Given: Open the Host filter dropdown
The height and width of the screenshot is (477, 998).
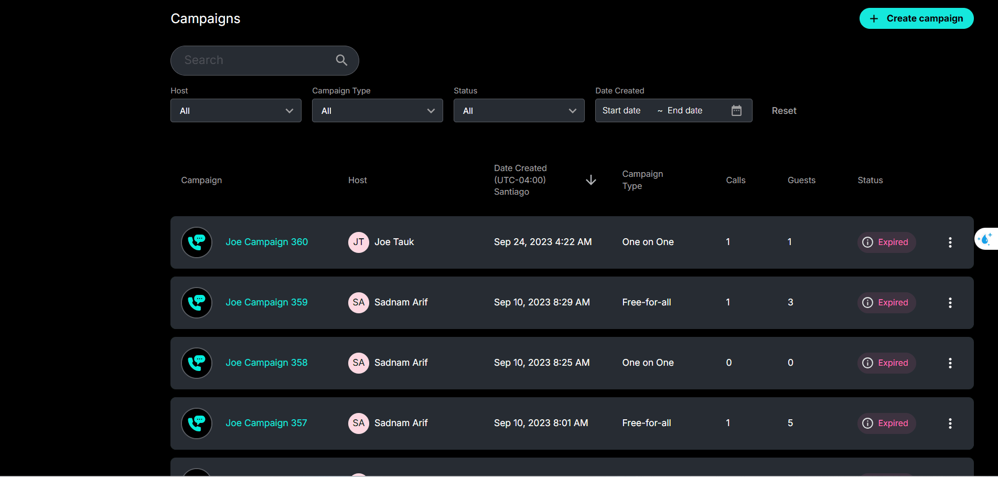Looking at the screenshot, I should (x=236, y=111).
